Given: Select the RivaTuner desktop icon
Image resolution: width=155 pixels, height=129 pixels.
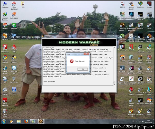Looking at the screenshot, I should [5, 37].
